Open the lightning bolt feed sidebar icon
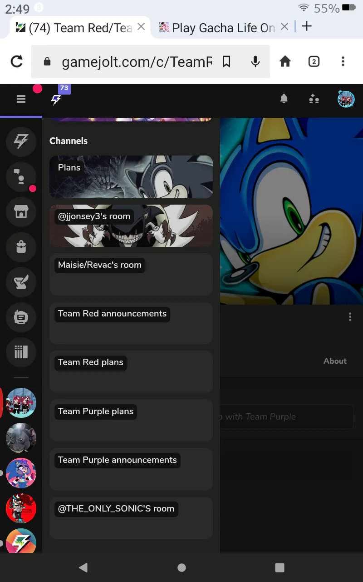Viewport: 363px width, 582px height. pyautogui.click(x=21, y=142)
